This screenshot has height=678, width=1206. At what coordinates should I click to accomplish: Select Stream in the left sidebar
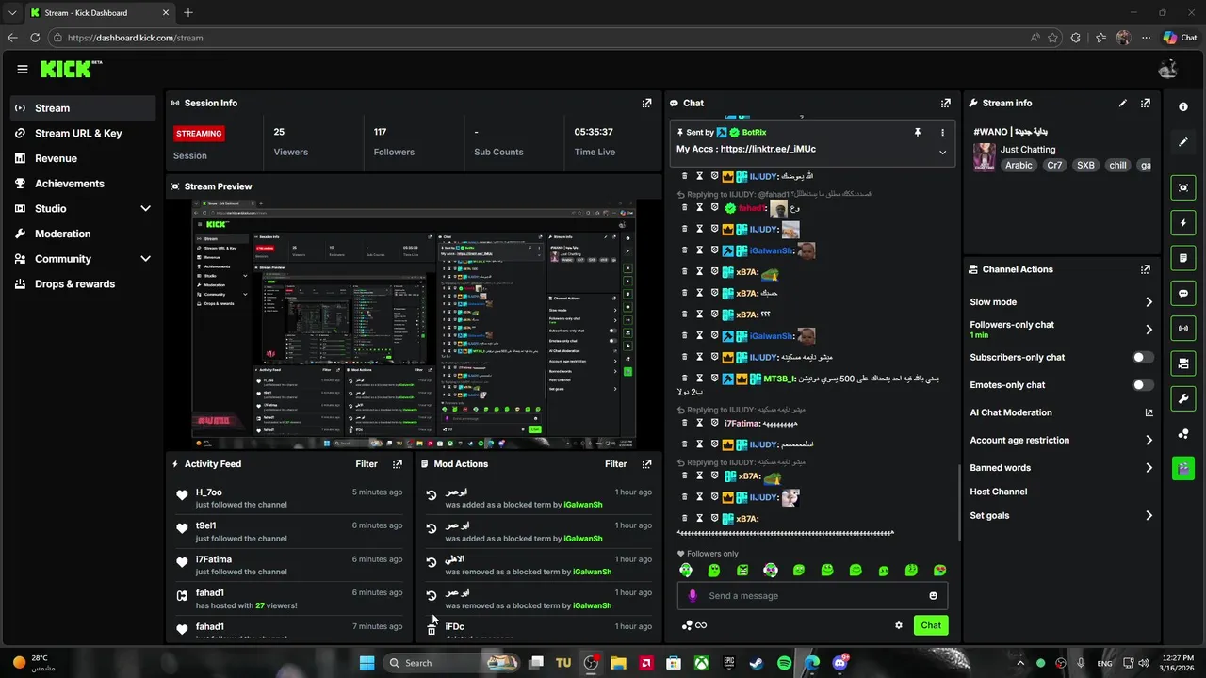pos(84,108)
